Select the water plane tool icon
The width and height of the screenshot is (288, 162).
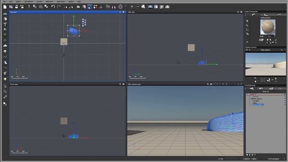pos(5,14)
